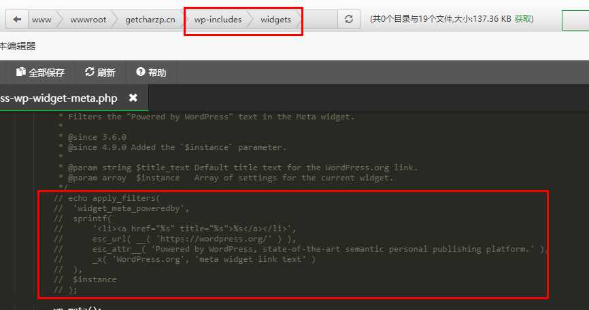Click the @since 4.9.0 comment line
The image size is (589, 310).
coord(173,147)
